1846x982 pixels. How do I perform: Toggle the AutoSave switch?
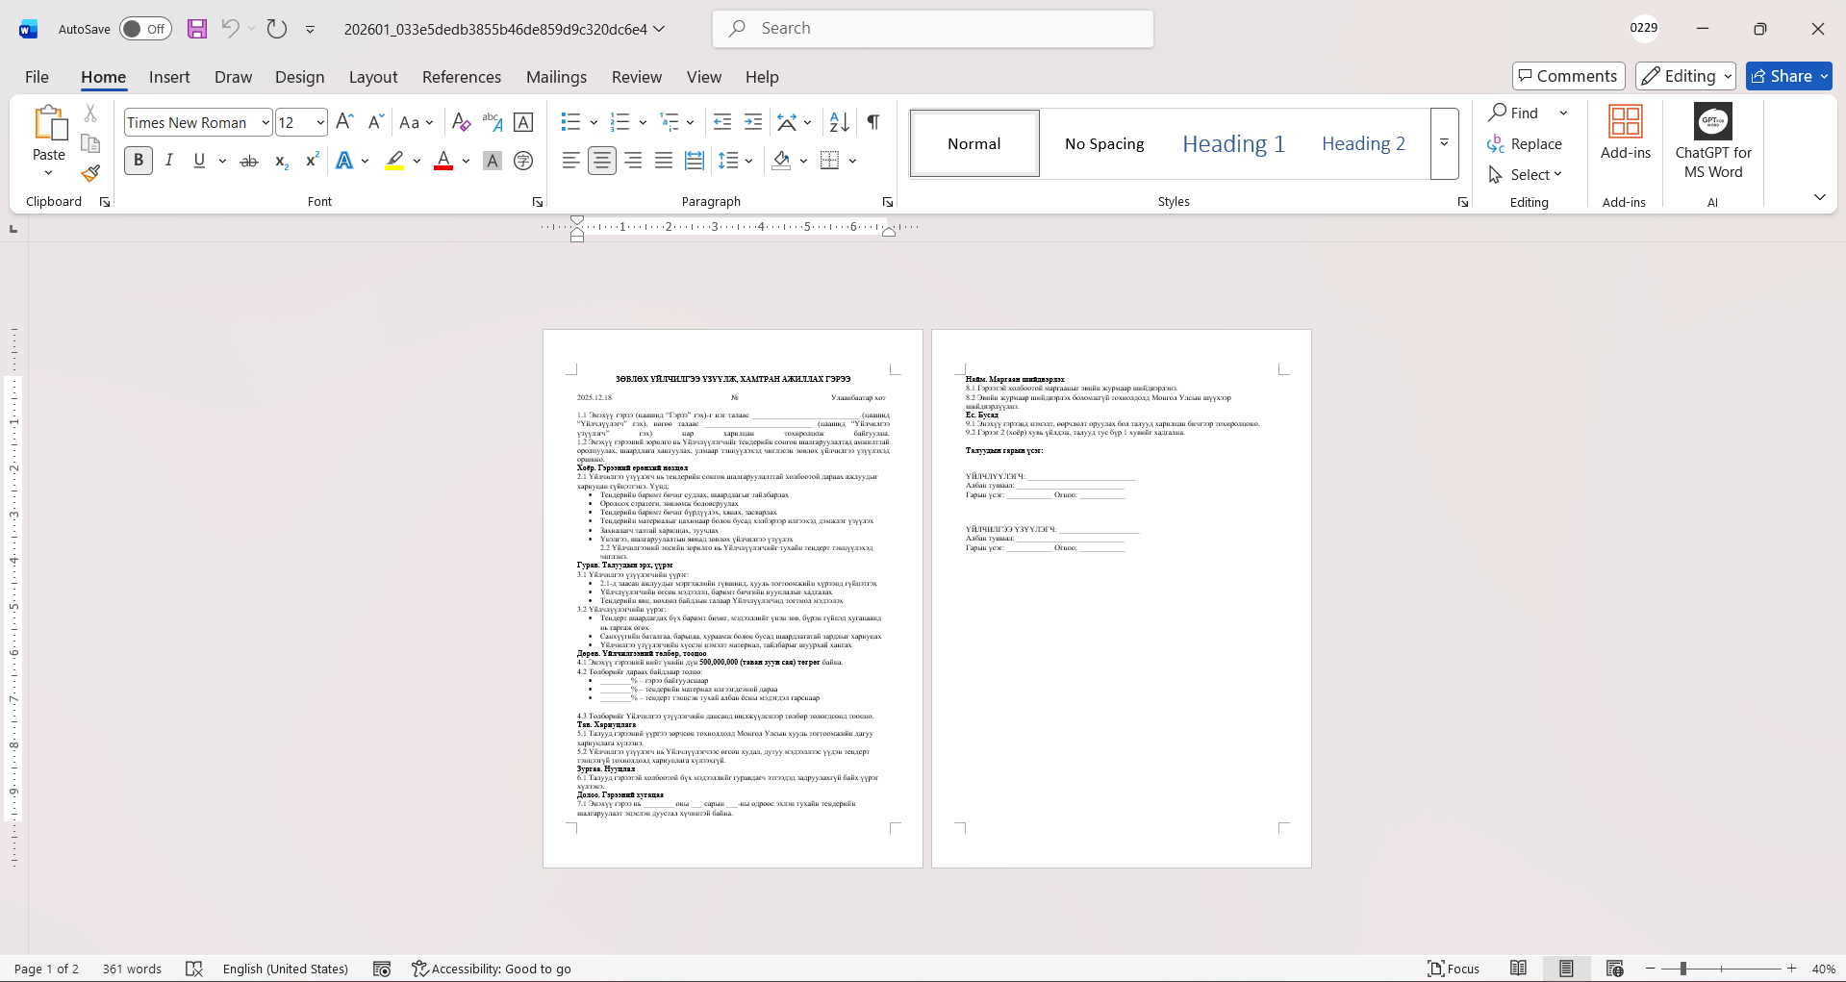coord(145,29)
